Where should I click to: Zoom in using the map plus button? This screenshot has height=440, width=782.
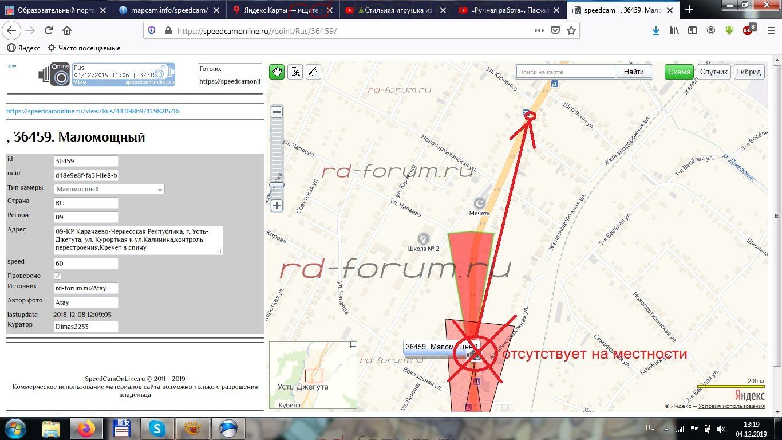coord(277,205)
